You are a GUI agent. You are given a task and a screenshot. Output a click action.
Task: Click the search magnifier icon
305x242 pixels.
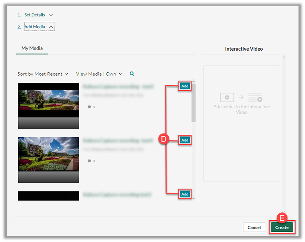coord(132,74)
